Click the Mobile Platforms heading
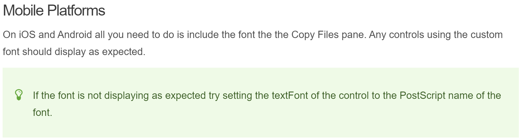 [x=54, y=11]
